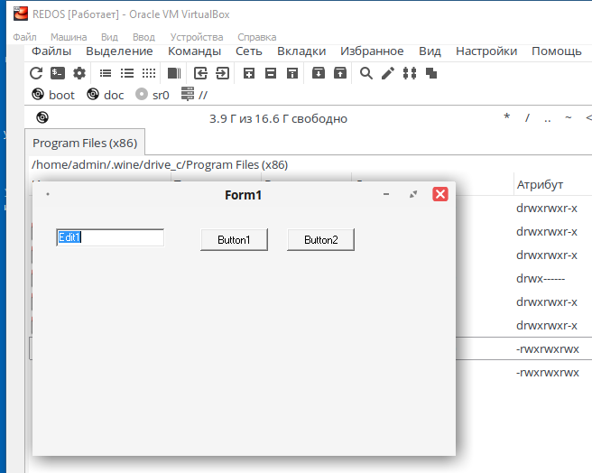The width and height of the screenshot is (592, 473).
Task: Select the sr0 optical drive
Action: click(153, 95)
